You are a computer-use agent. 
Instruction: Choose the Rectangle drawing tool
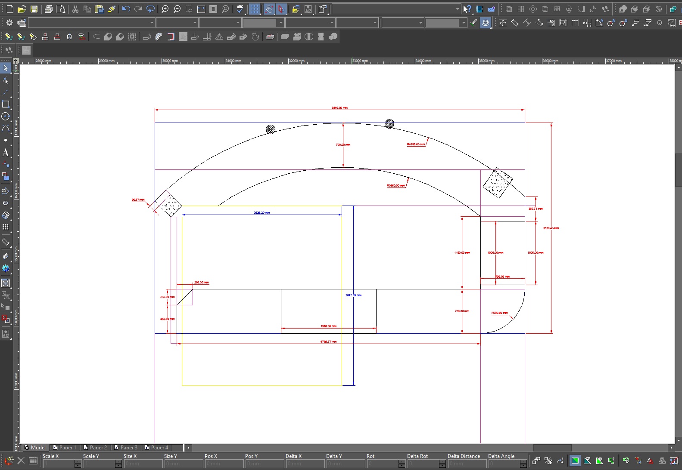point(6,104)
